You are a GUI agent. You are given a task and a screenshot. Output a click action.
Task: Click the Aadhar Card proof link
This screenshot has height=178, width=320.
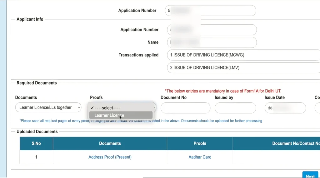200,157
